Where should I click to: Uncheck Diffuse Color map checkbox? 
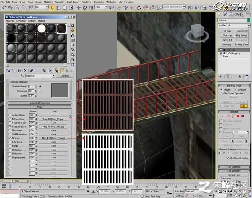click(x=10, y=119)
